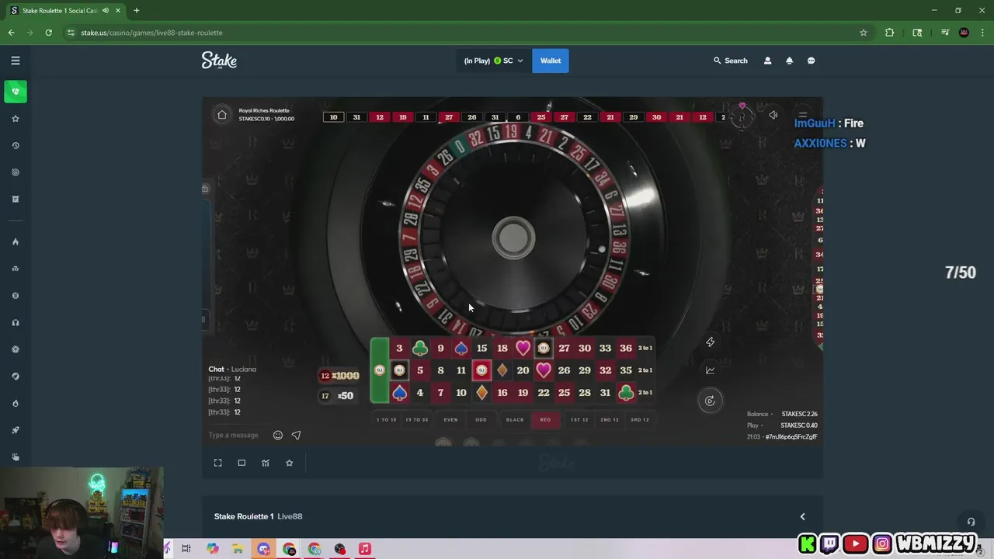Image resolution: width=994 pixels, height=559 pixels.
Task: Select the 3RD 12 dozen bet
Action: coord(640,420)
